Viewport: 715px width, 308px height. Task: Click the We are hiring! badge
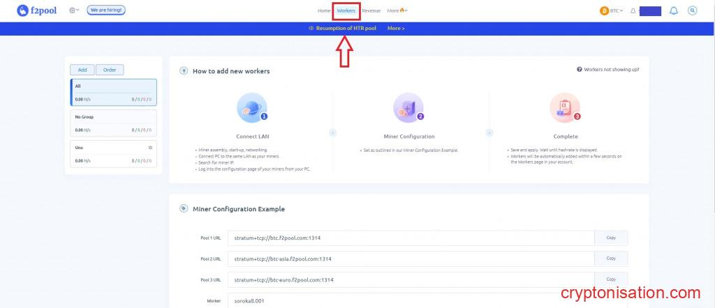tap(106, 10)
